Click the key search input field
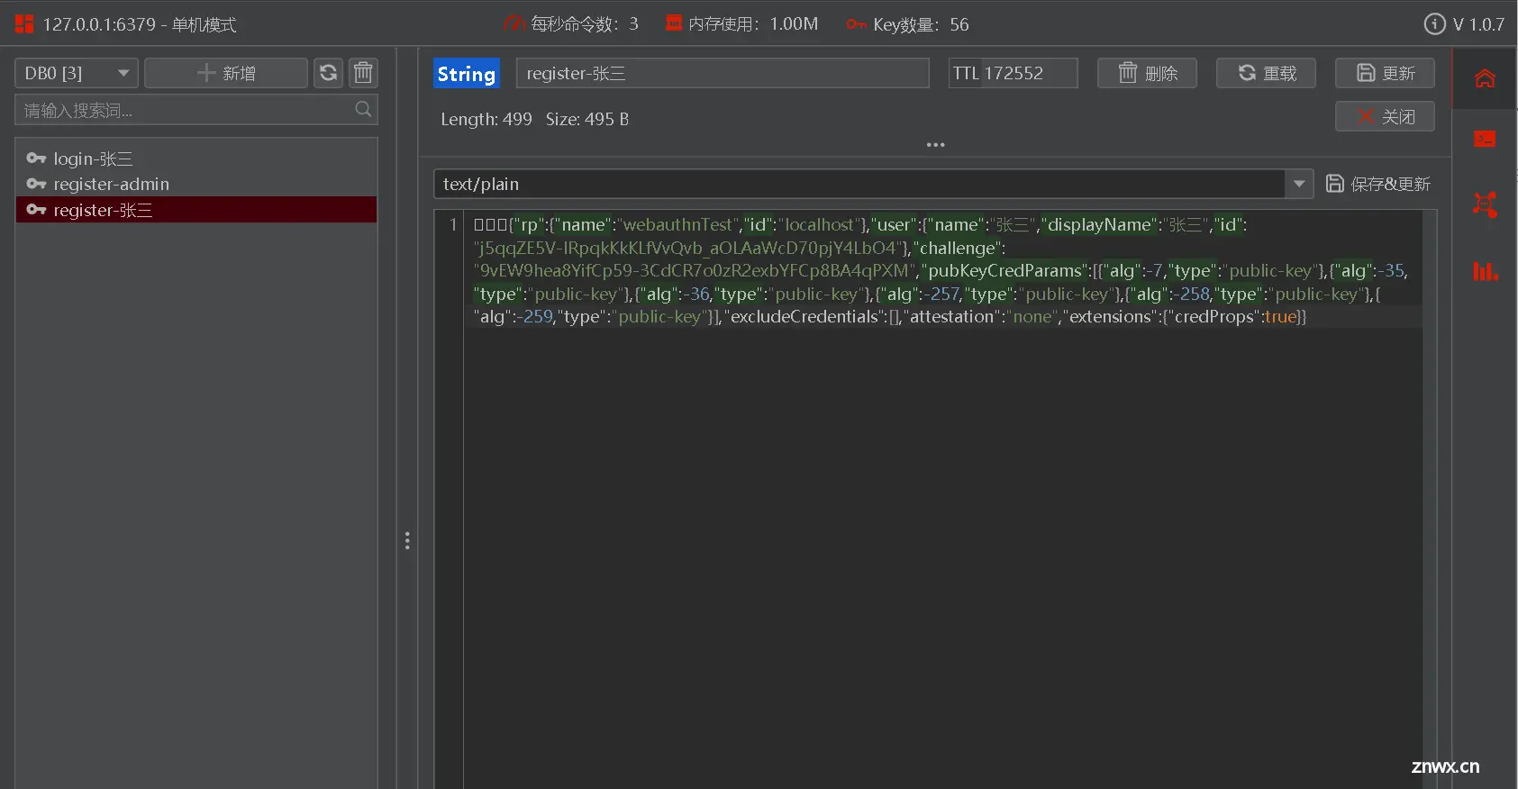The image size is (1518, 789). (196, 110)
